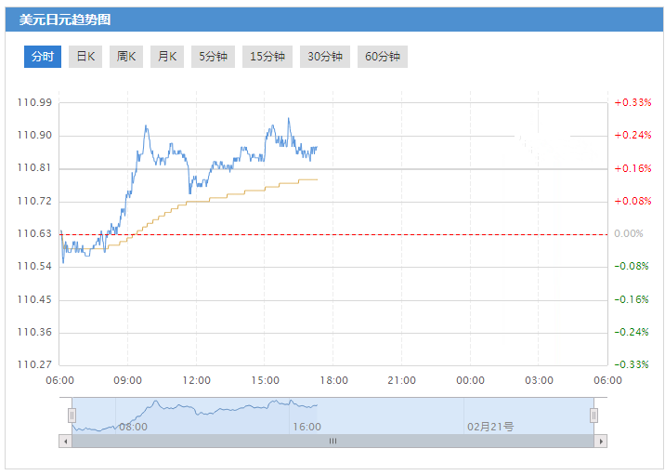
Task: Switch to the 5分钟 interval tab
Action: 213,57
